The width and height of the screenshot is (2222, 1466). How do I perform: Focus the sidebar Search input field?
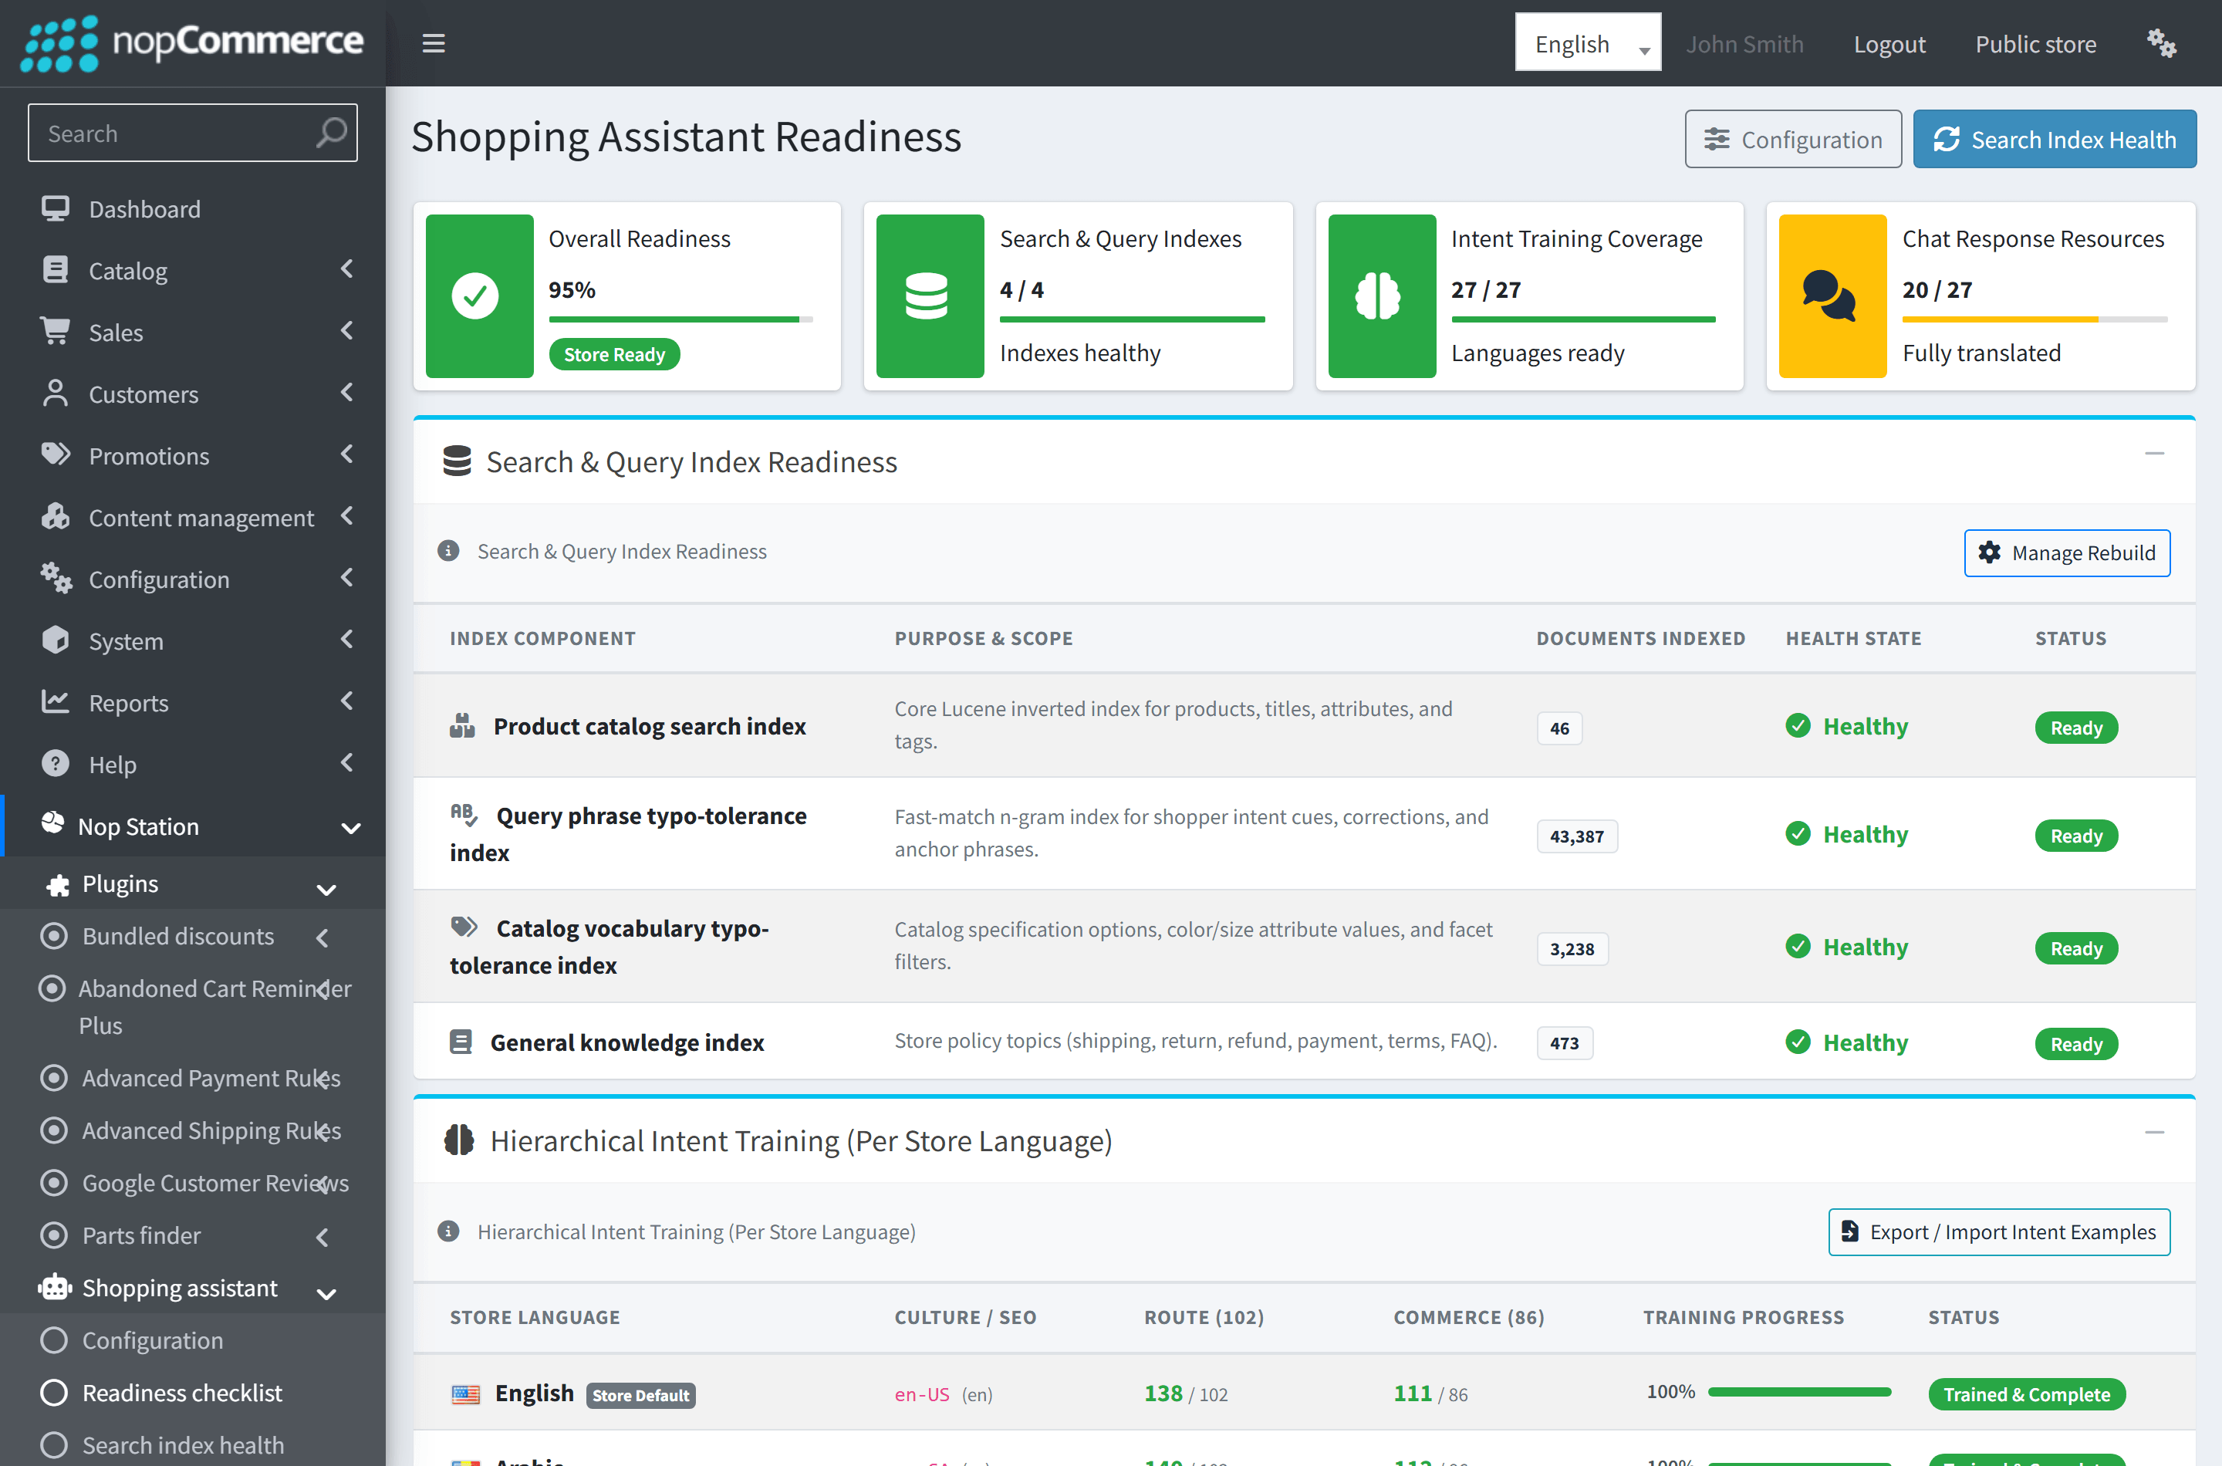point(193,133)
